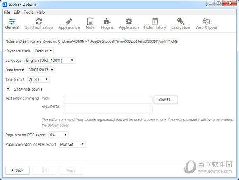This screenshot has width=239, height=180.
Task: Open Synchronisation settings via sync arrows icon
Action: coord(39,21)
